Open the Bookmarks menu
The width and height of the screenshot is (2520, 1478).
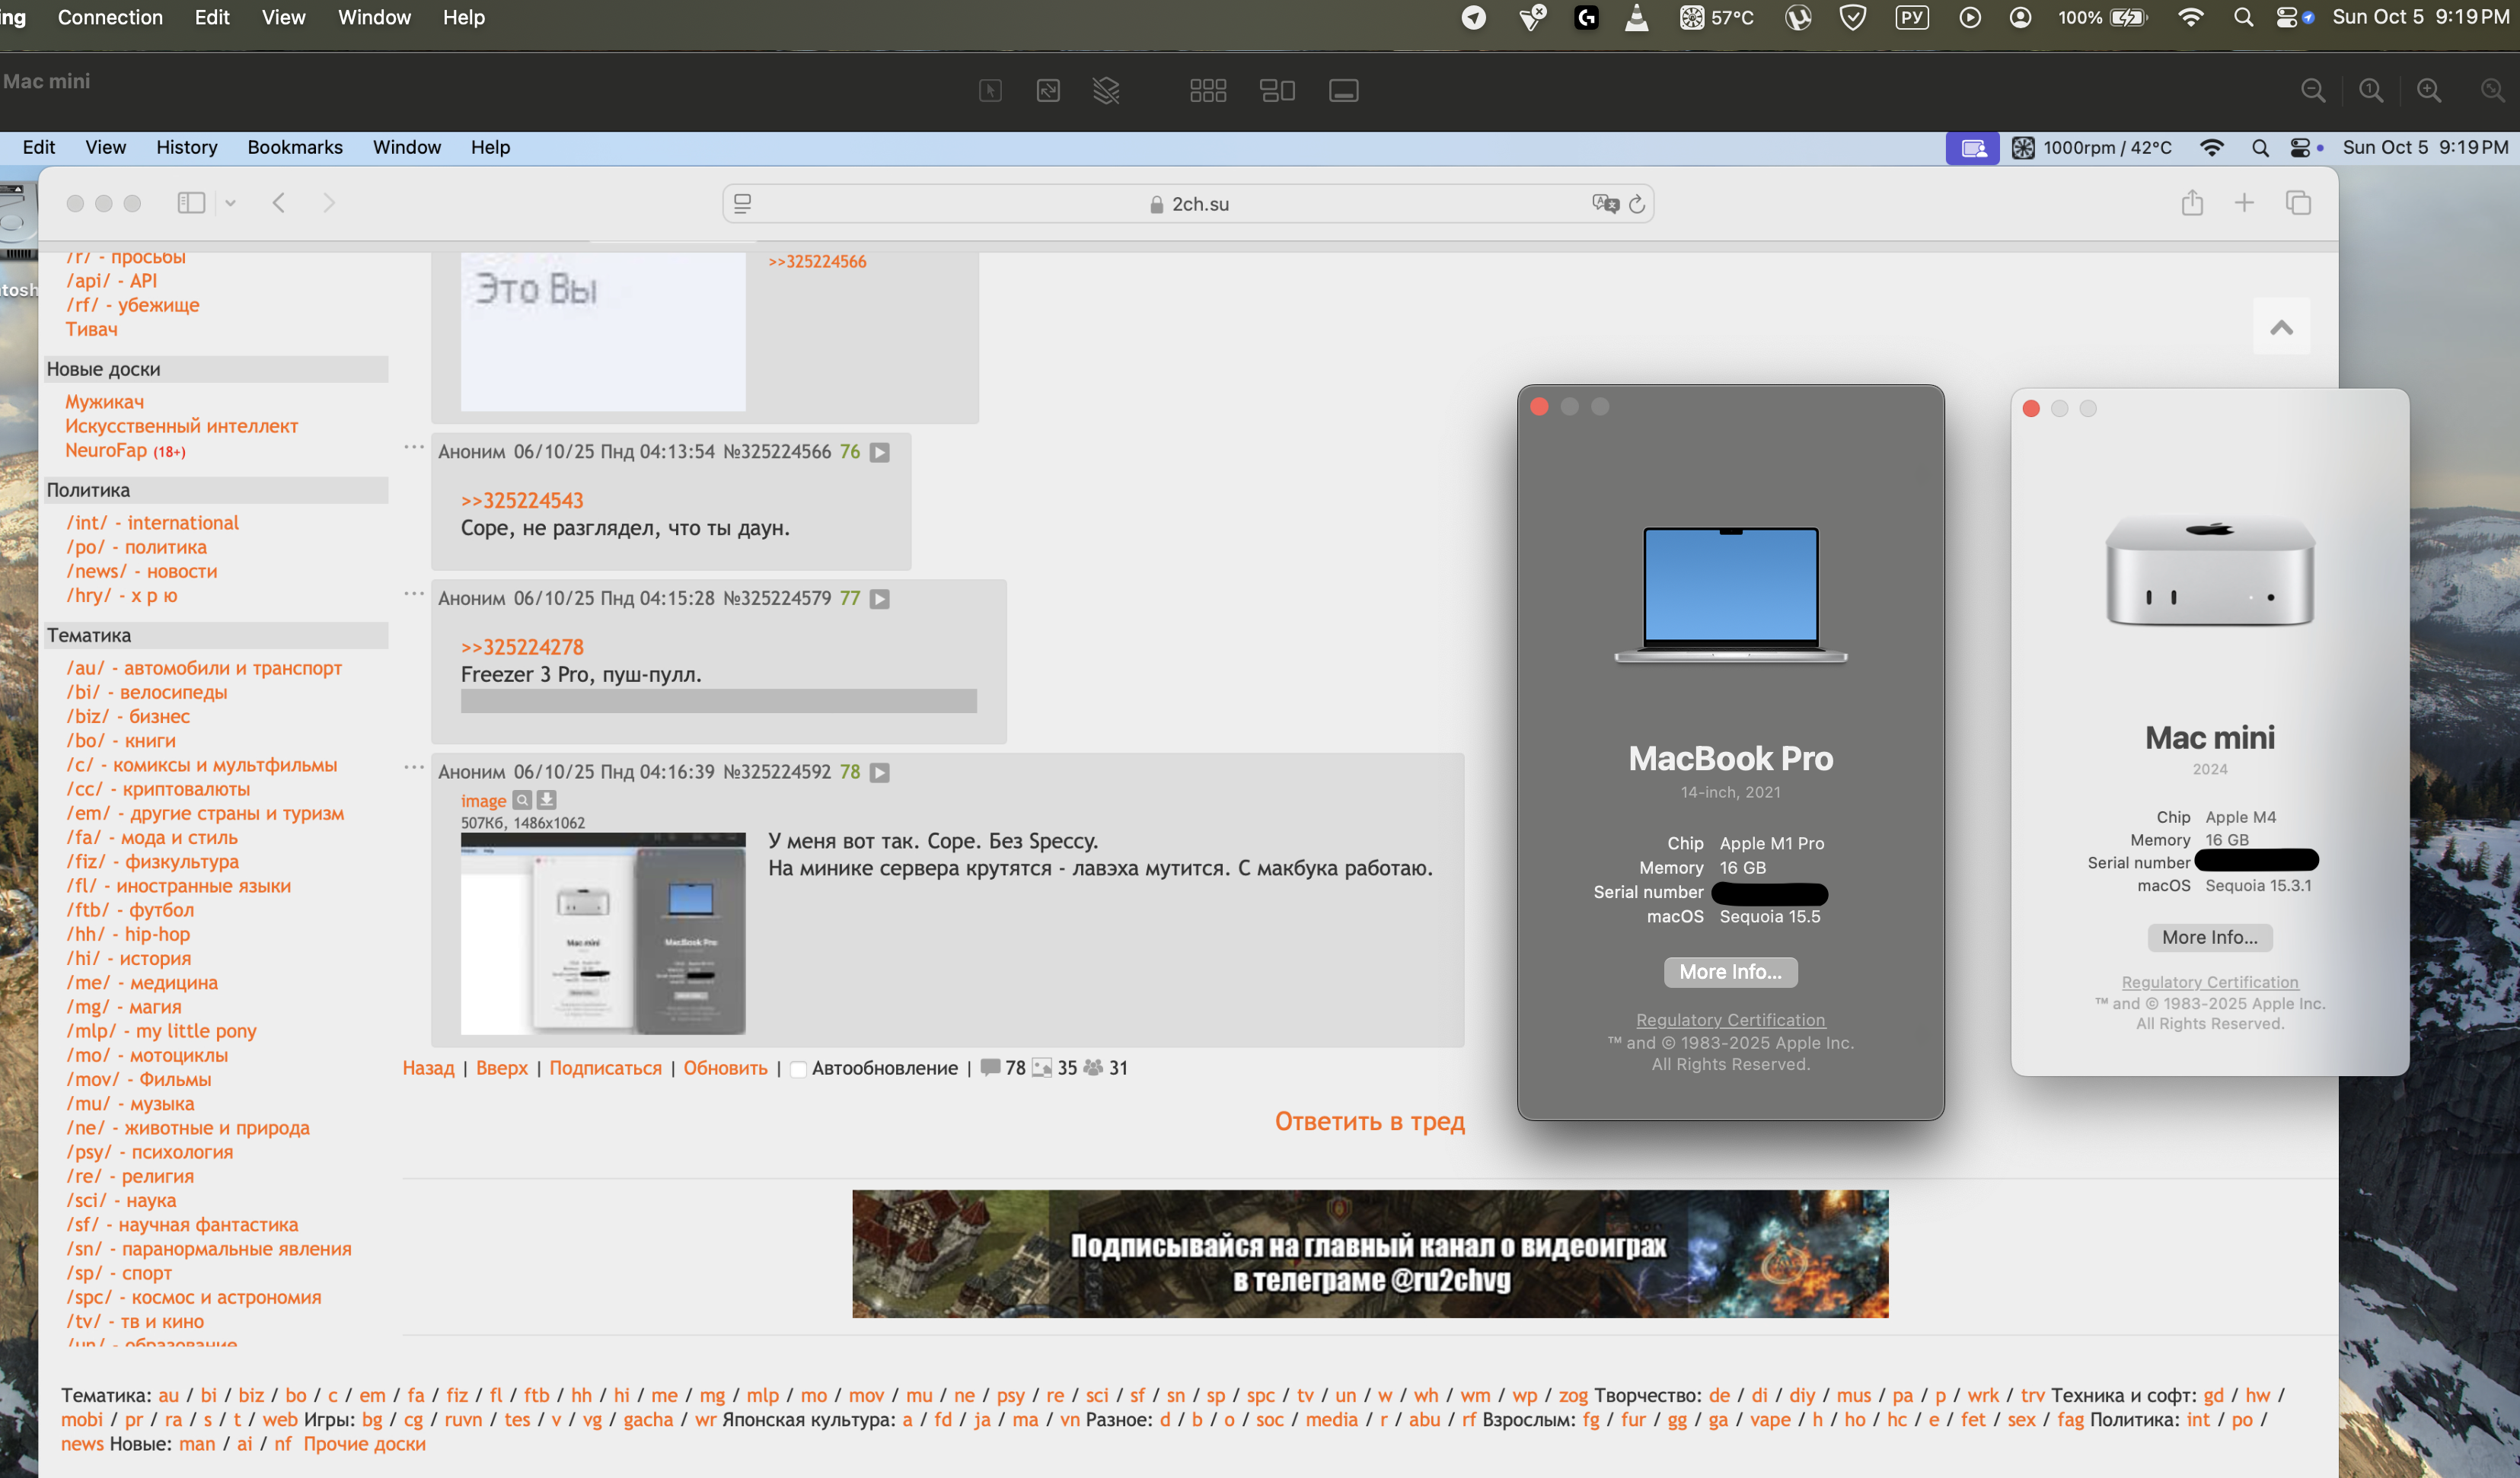click(x=295, y=147)
